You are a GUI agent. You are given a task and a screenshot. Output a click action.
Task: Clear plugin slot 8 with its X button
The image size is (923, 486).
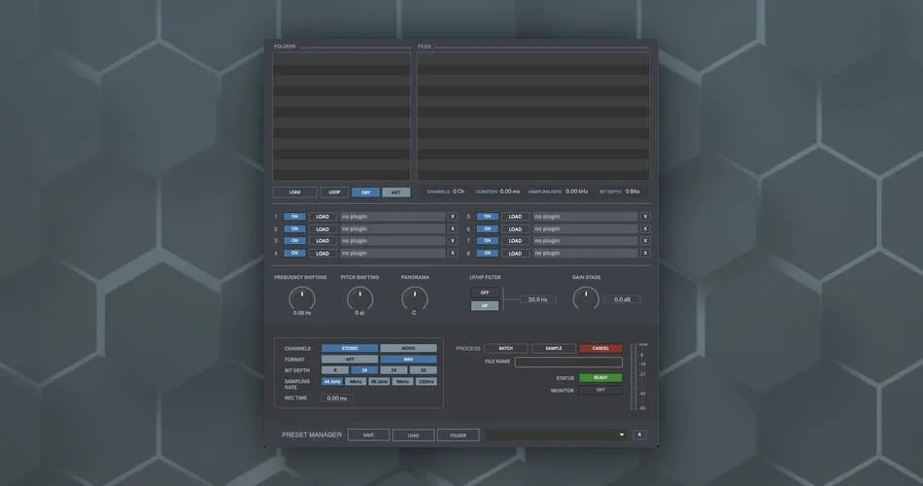645,253
